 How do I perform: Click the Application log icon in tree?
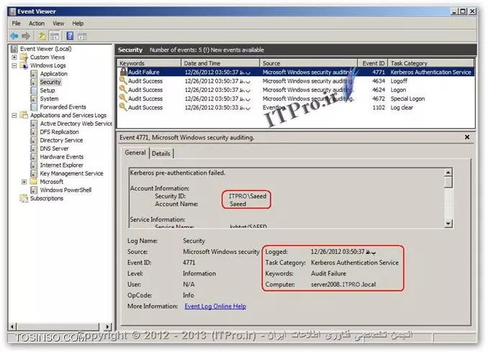click(x=35, y=74)
